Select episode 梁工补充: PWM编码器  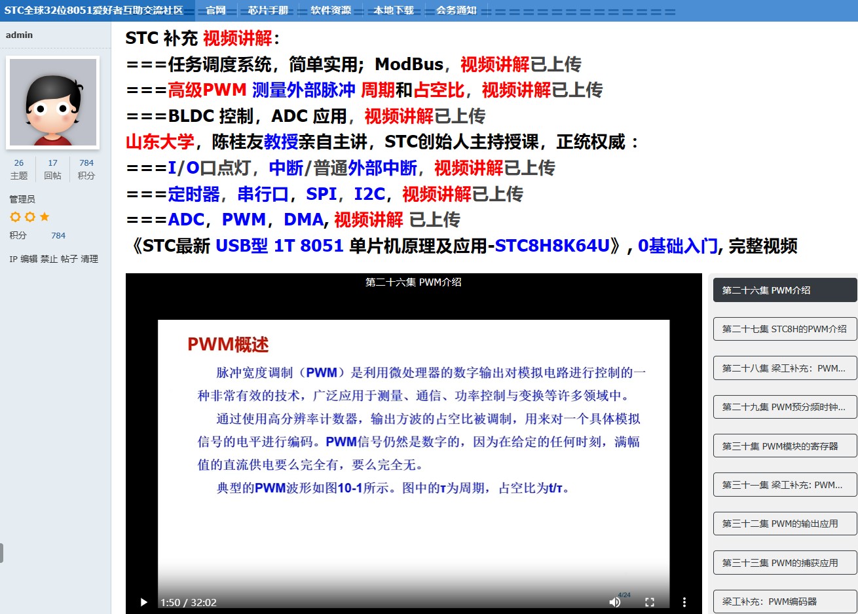click(785, 602)
